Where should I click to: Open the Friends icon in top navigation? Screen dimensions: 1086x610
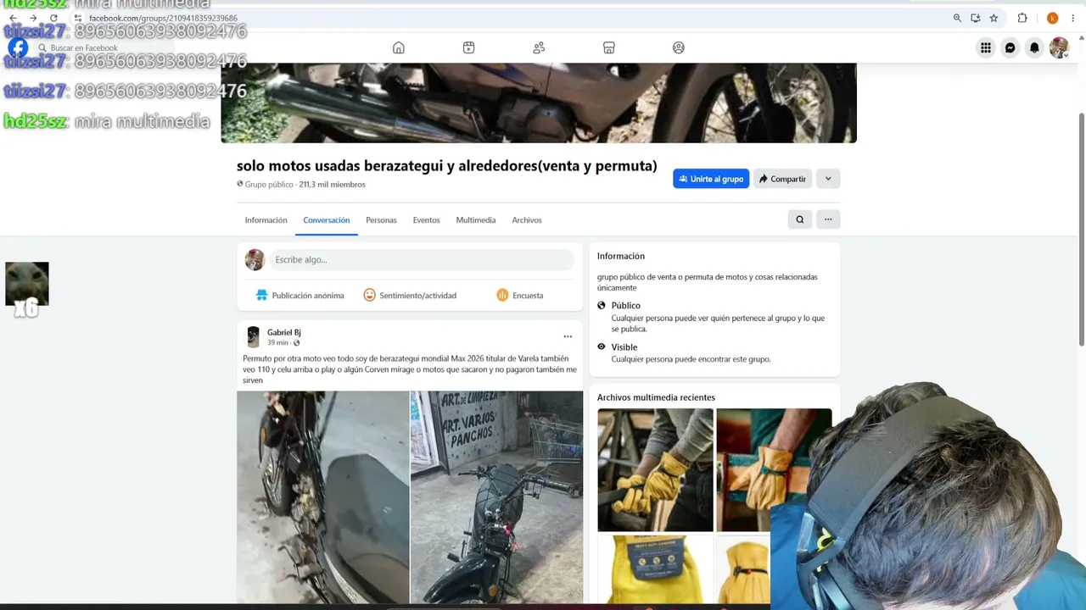click(539, 48)
